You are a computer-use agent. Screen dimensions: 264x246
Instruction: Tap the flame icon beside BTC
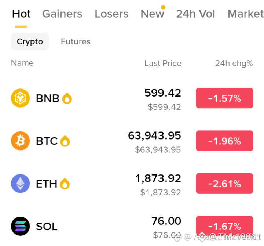click(65, 141)
